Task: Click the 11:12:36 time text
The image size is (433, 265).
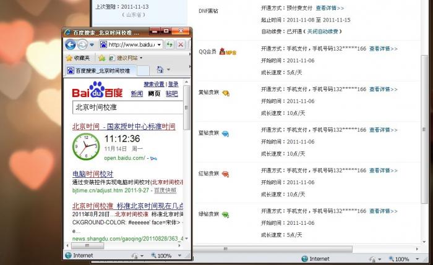Action: 122,138
